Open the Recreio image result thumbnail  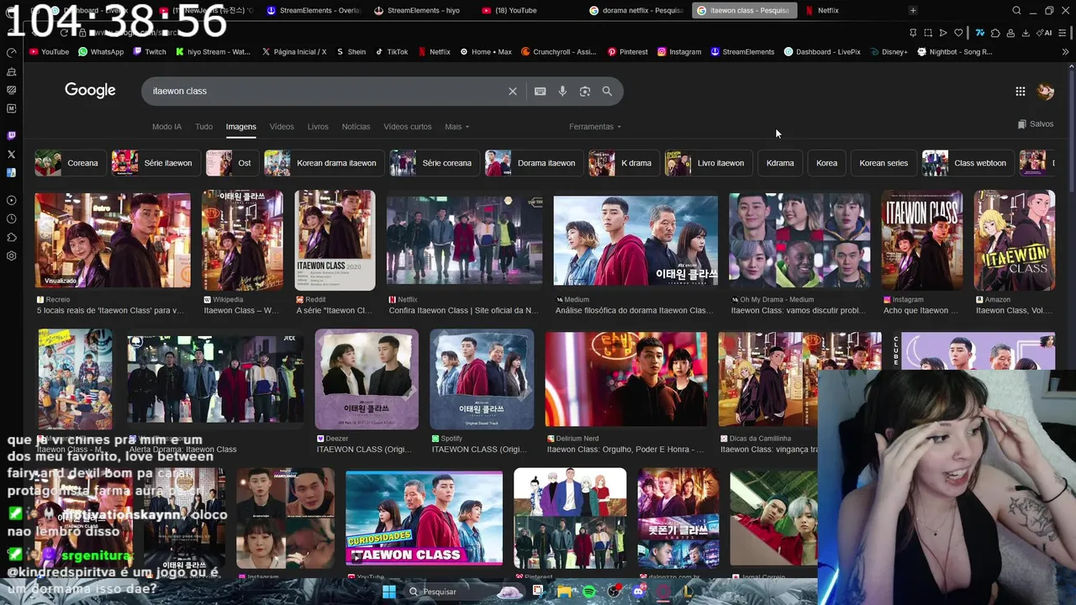[x=113, y=240]
